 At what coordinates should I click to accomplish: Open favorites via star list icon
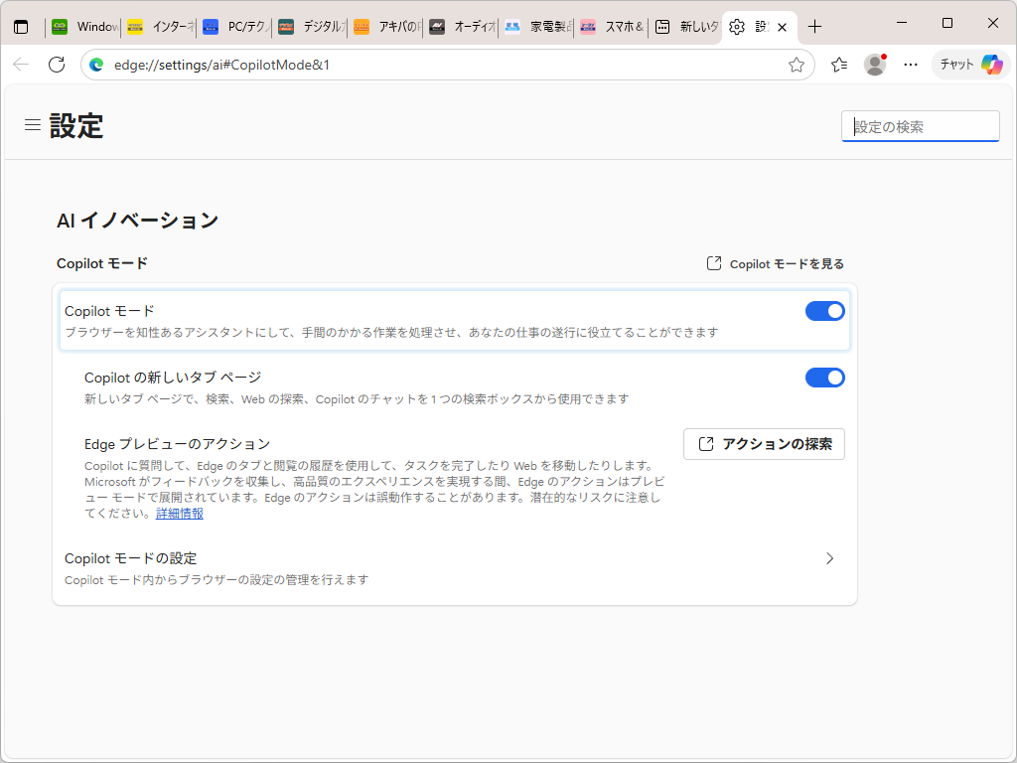point(838,64)
